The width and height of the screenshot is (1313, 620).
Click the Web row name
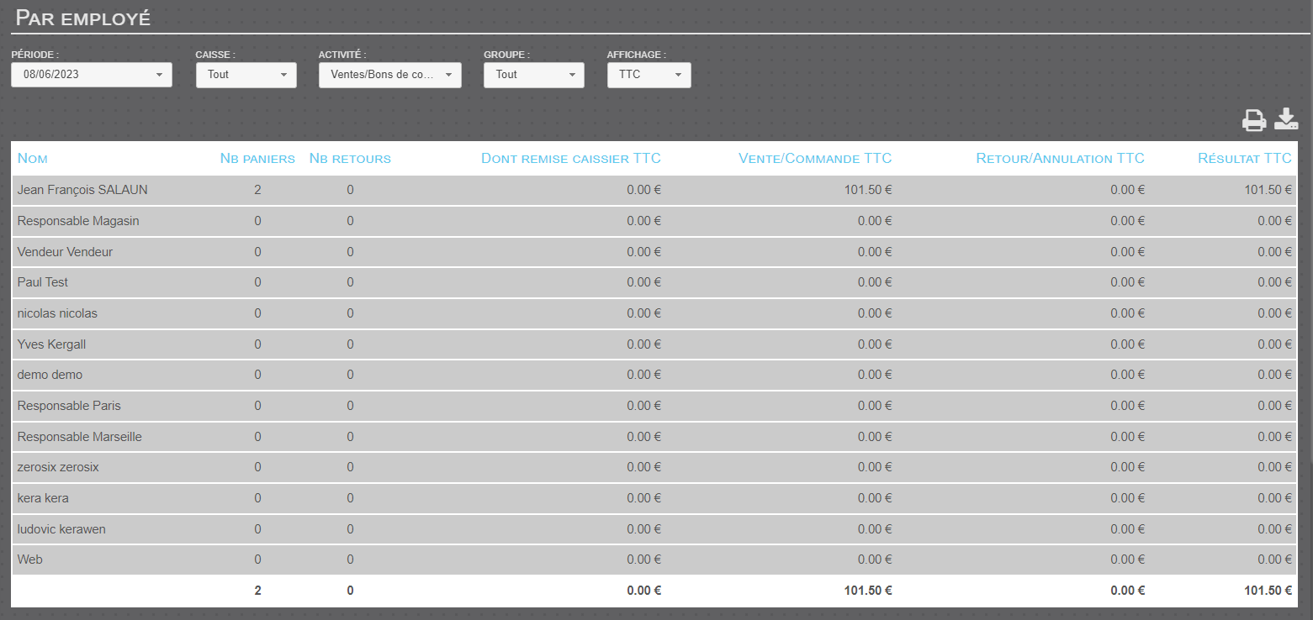[30, 560]
